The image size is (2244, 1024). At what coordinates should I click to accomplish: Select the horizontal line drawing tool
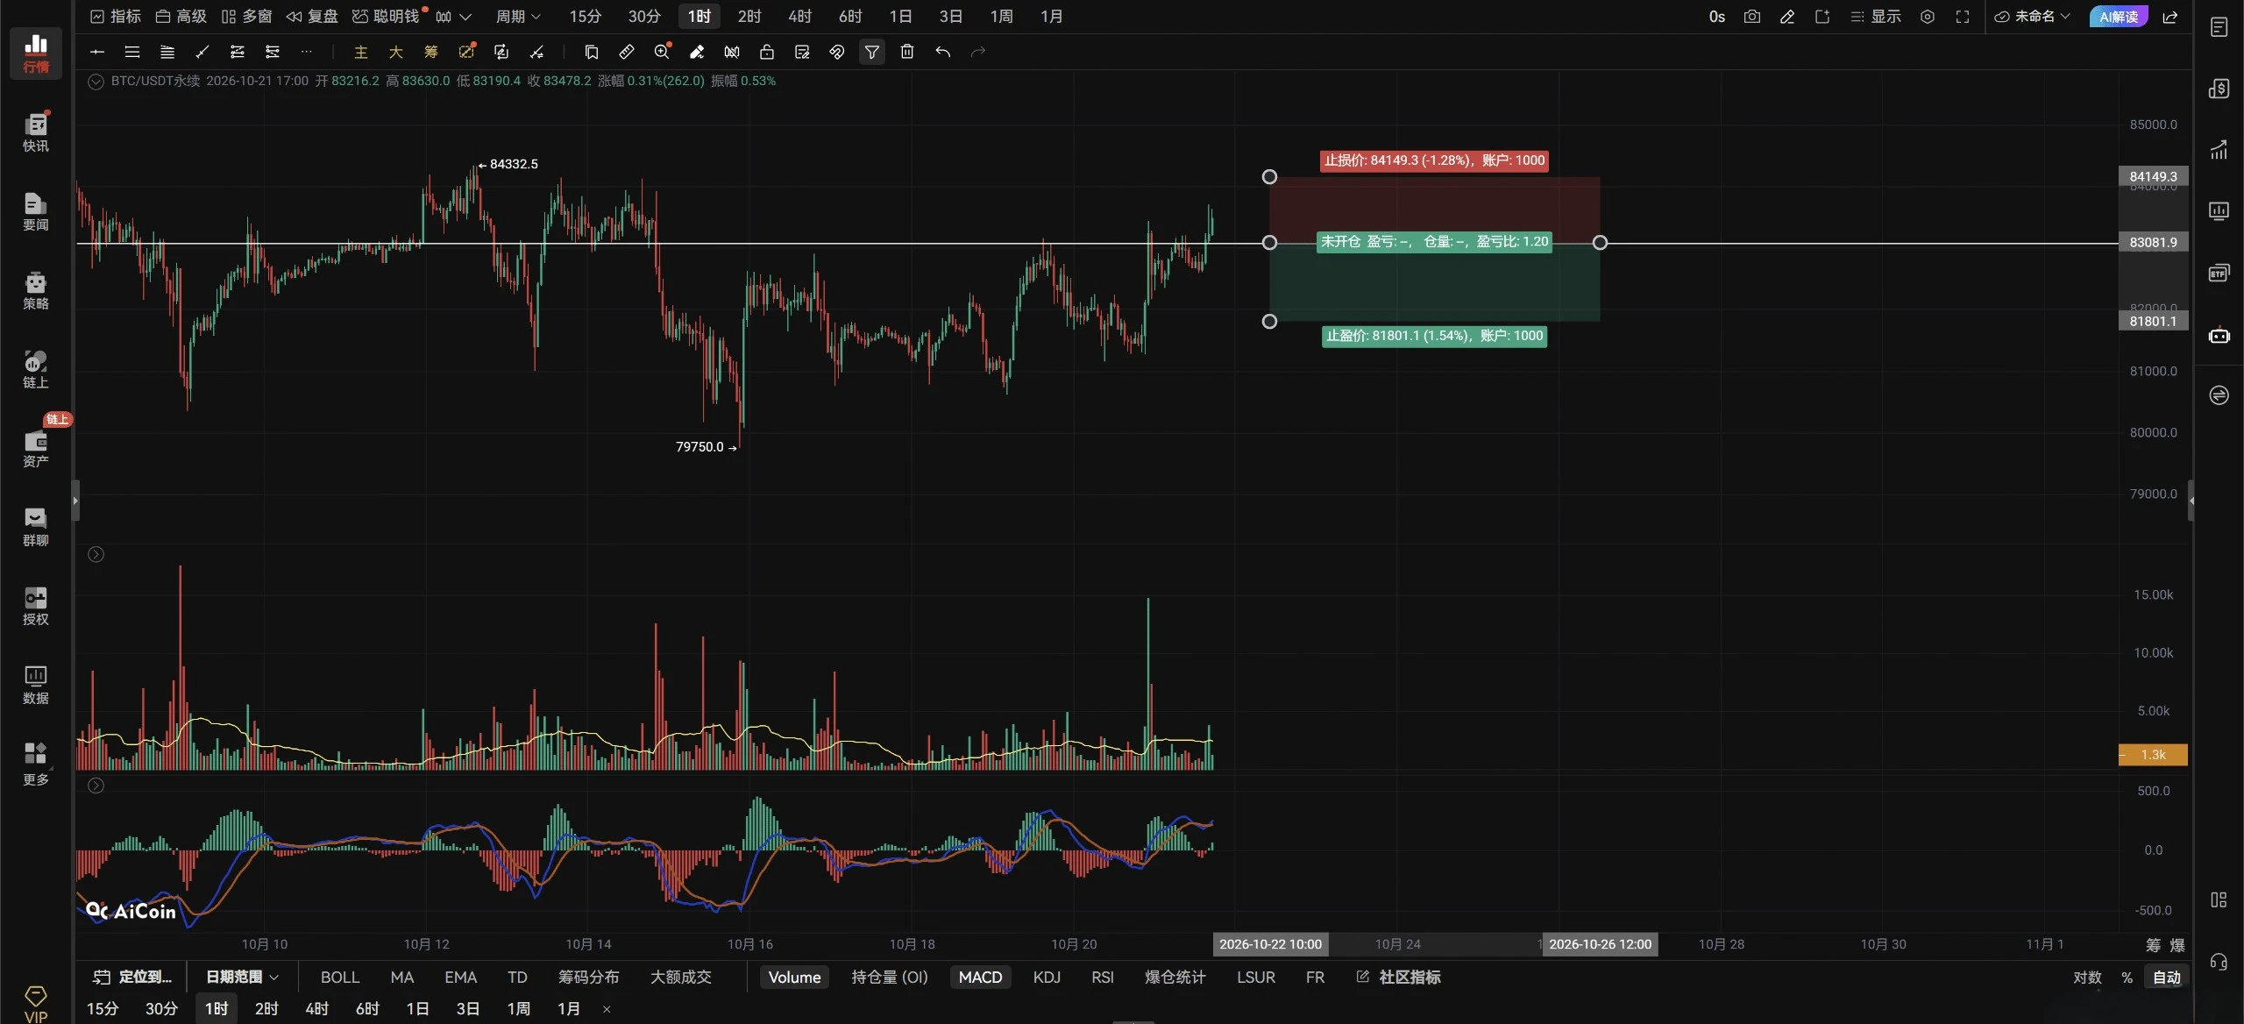pos(97,52)
